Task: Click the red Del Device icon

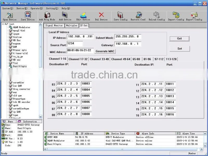Action: point(101,15)
